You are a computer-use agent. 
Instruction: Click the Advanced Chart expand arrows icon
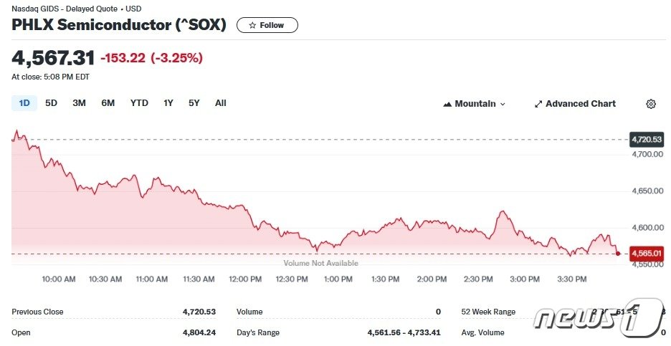(x=538, y=104)
